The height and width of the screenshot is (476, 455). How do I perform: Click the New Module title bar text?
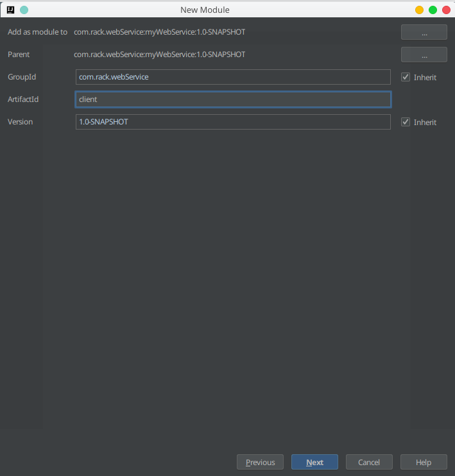click(205, 10)
